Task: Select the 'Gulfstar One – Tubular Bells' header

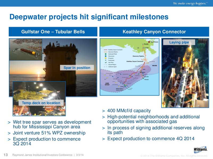Action: point(53,32)
